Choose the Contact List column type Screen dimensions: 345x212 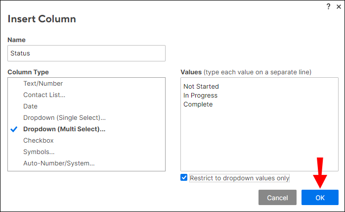44,95
